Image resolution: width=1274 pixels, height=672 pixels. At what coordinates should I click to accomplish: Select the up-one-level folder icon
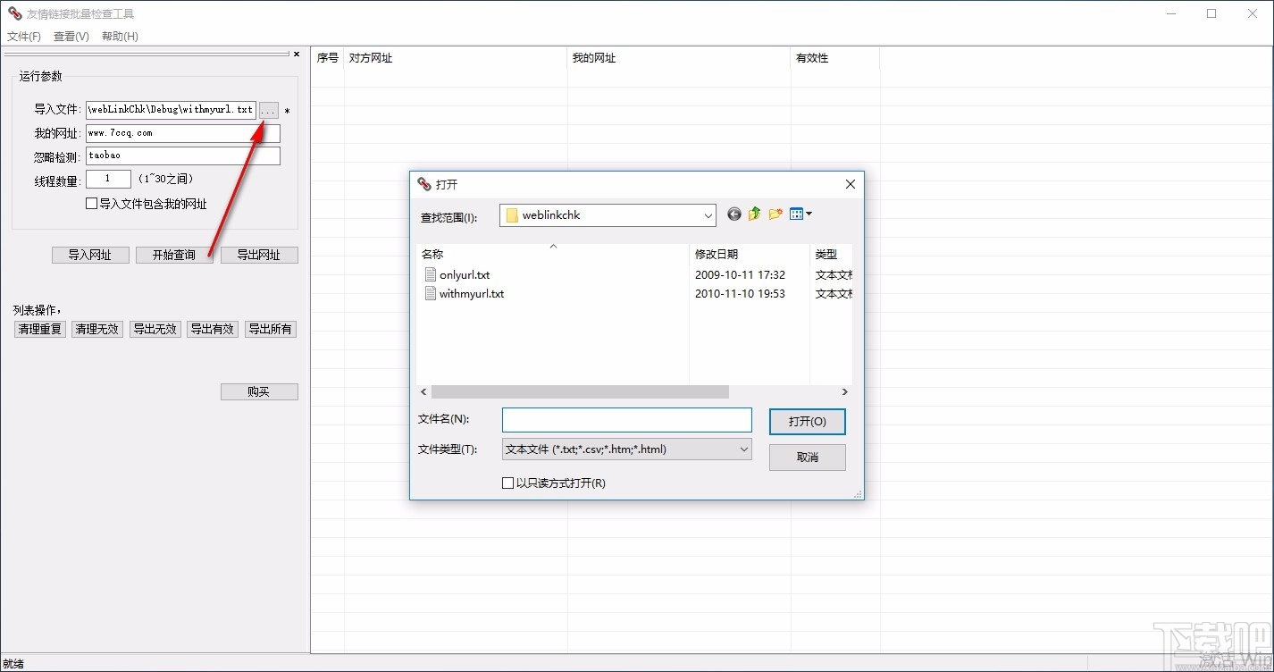click(x=753, y=214)
